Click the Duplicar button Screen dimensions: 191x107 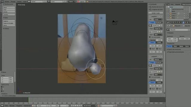point(9,21)
